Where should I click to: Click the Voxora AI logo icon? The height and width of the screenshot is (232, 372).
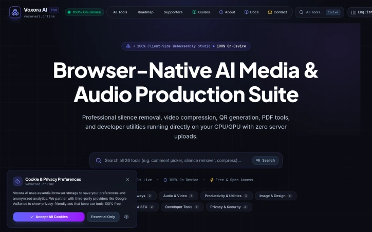15,12
